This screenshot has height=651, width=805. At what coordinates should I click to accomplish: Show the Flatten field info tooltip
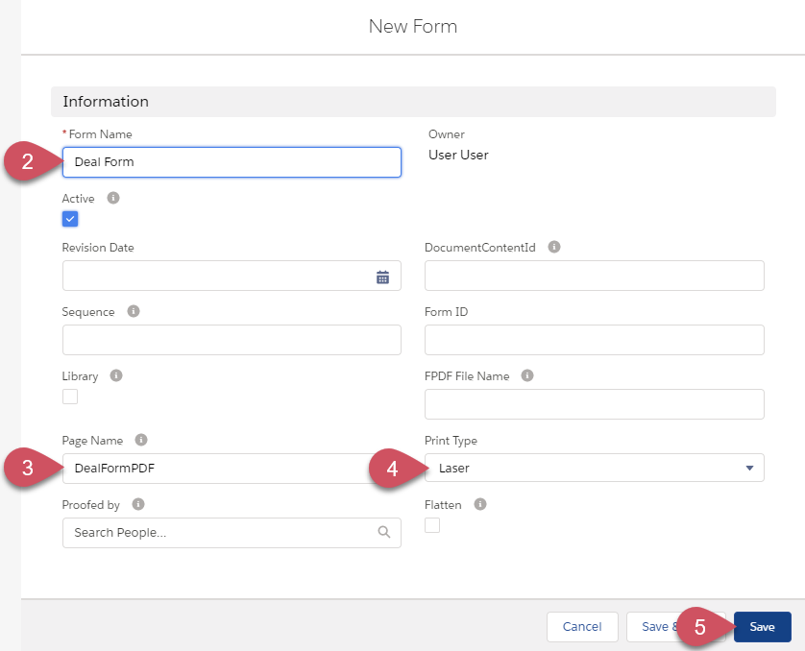480,504
